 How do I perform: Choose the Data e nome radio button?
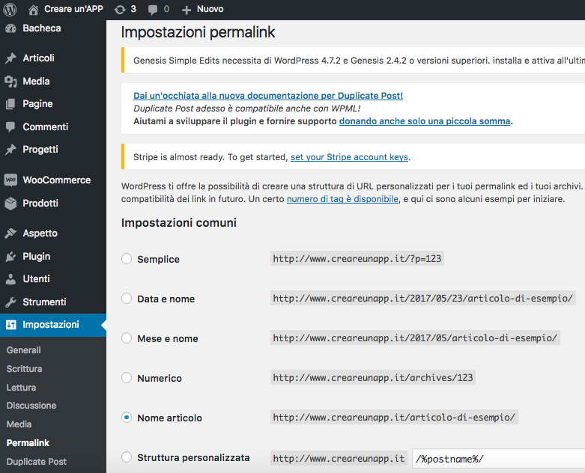127,299
